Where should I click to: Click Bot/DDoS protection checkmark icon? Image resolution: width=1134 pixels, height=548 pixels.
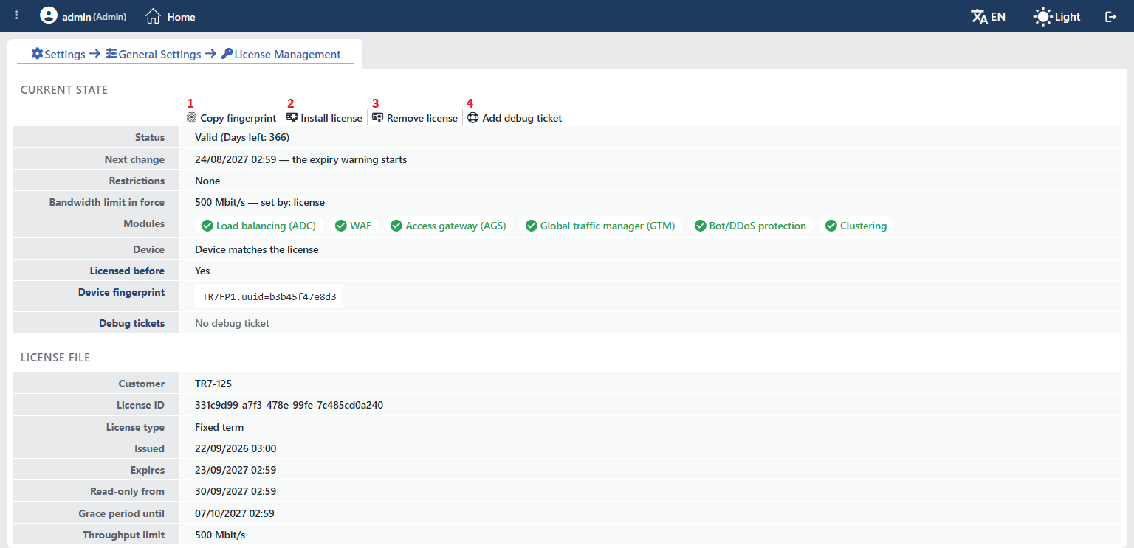click(x=701, y=226)
